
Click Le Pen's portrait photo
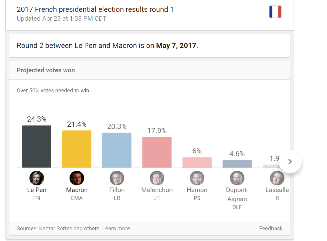(x=37, y=178)
